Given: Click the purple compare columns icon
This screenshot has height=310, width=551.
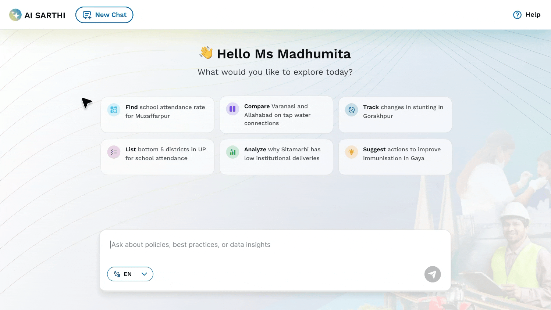Looking at the screenshot, I should pyautogui.click(x=232, y=109).
